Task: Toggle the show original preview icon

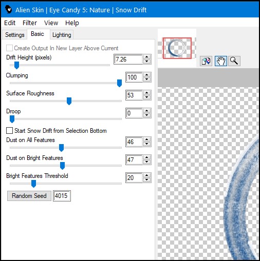Action: click(206, 61)
